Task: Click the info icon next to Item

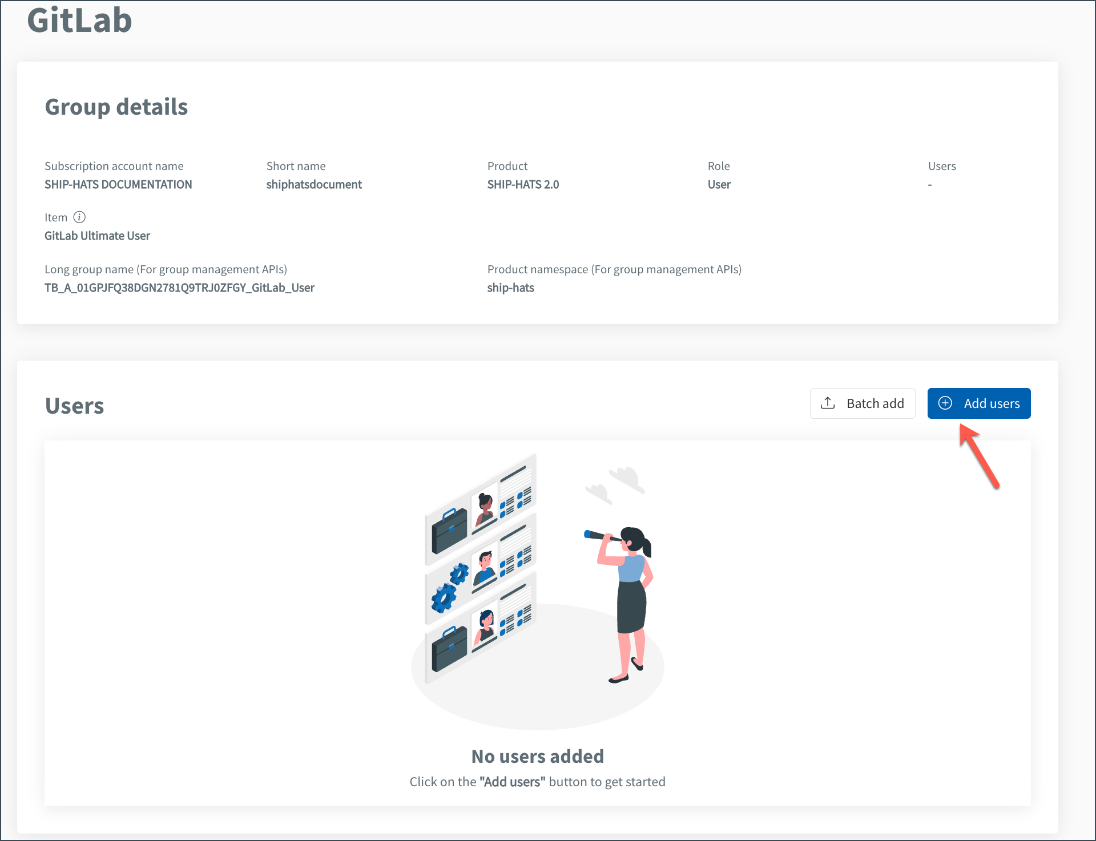Action: pos(80,217)
